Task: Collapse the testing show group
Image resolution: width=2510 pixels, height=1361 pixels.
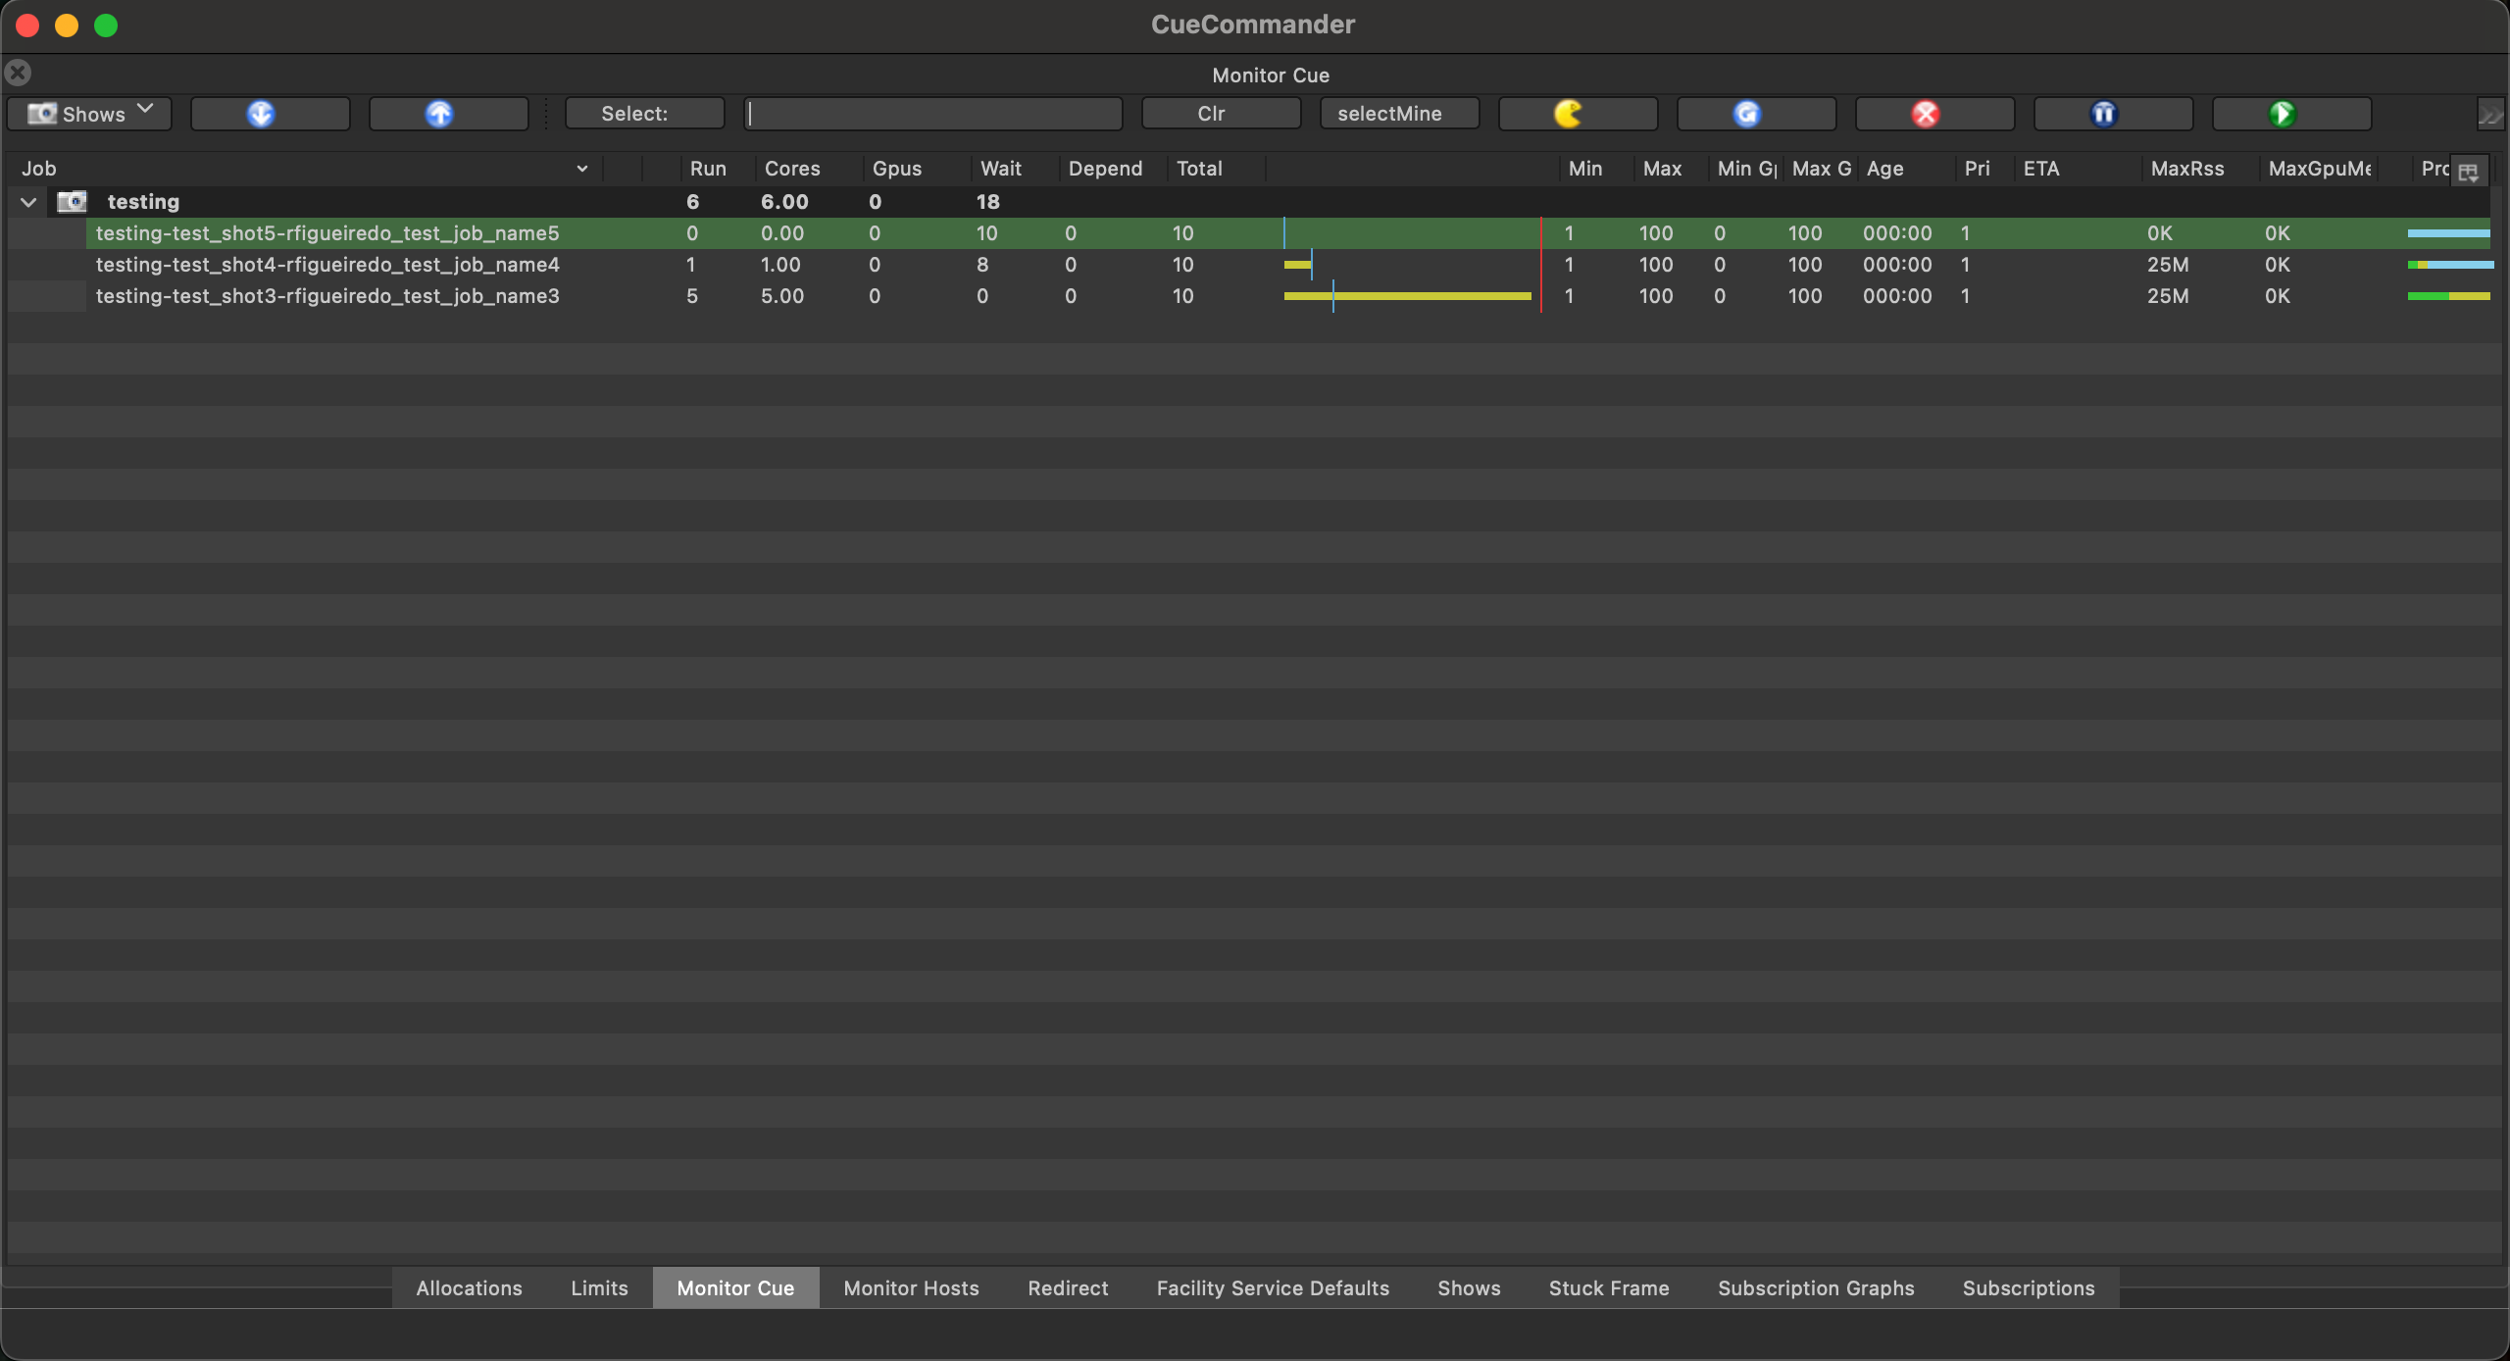Action: coord(28,202)
